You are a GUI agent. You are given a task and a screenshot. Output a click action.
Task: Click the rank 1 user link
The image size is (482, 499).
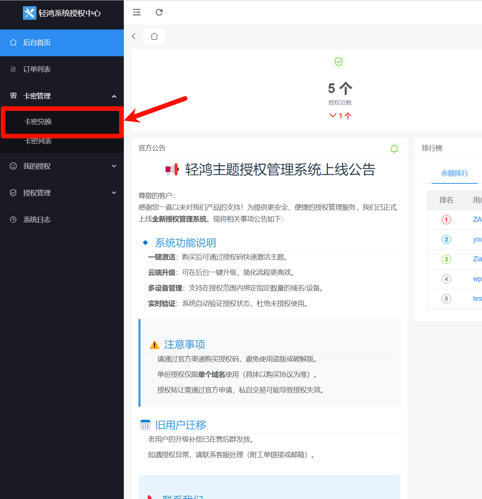pos(477,219)
